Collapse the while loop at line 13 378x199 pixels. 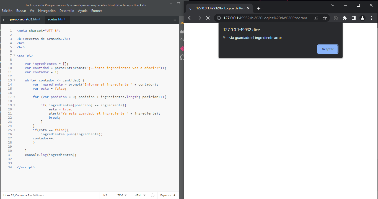(14, 80)
